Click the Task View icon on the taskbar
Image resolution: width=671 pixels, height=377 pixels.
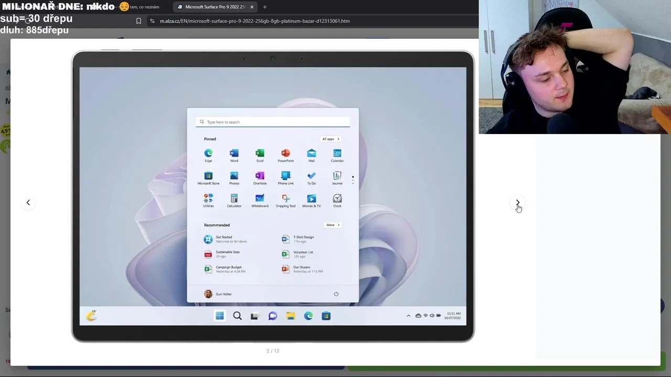point(255,316)
